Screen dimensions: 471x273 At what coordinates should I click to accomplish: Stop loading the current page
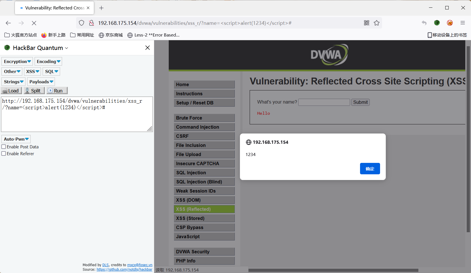[x=34, y=23]
